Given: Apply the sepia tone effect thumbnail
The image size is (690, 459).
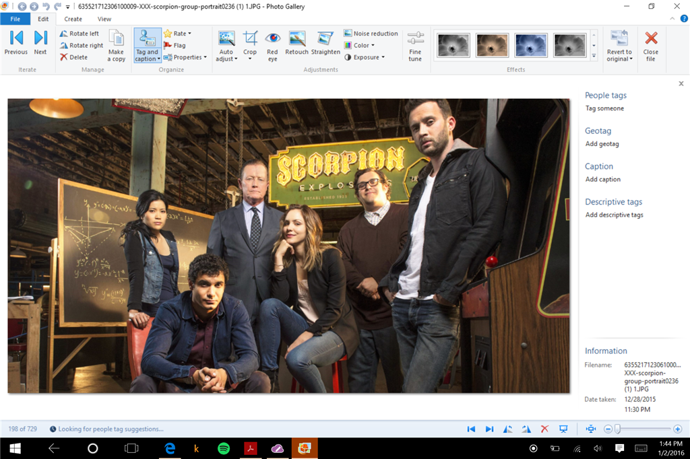Looking at the screenshot, I should click(492, 45).
